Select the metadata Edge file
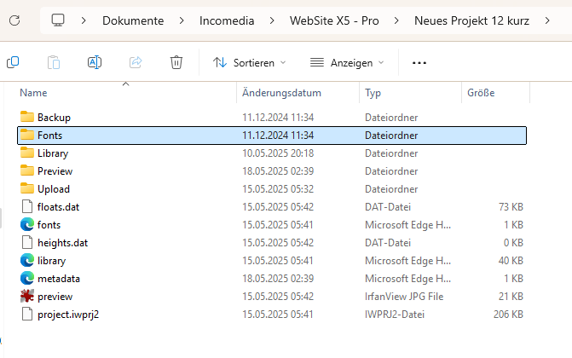572x358 pixels. pos(272,279)
